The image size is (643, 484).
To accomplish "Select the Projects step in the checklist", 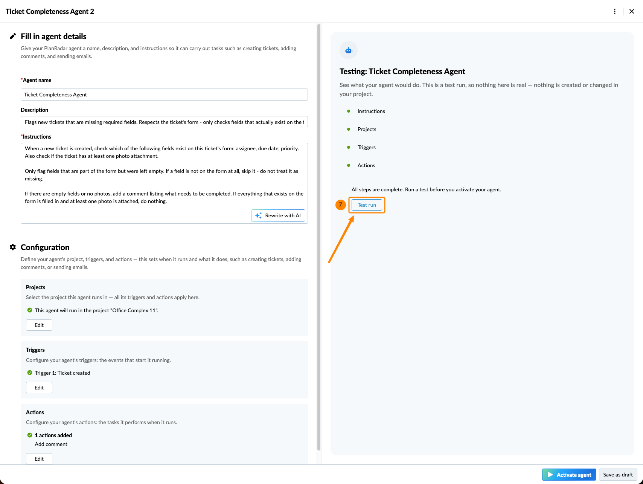I will pyautogui.click(x=367, y=129).
